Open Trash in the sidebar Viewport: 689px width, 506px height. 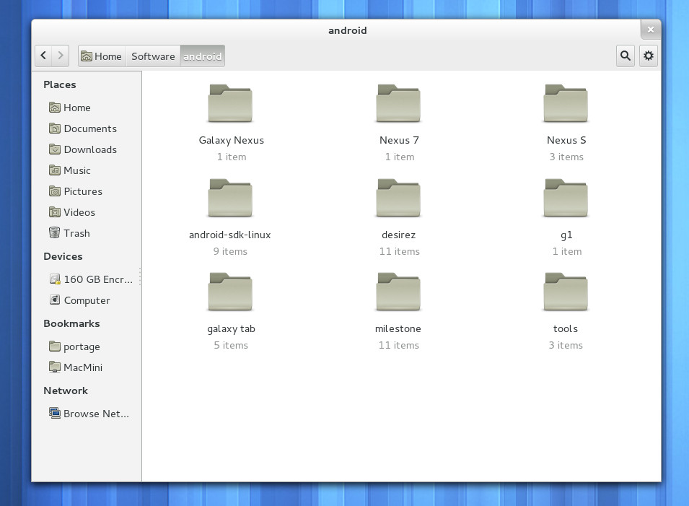87,233
